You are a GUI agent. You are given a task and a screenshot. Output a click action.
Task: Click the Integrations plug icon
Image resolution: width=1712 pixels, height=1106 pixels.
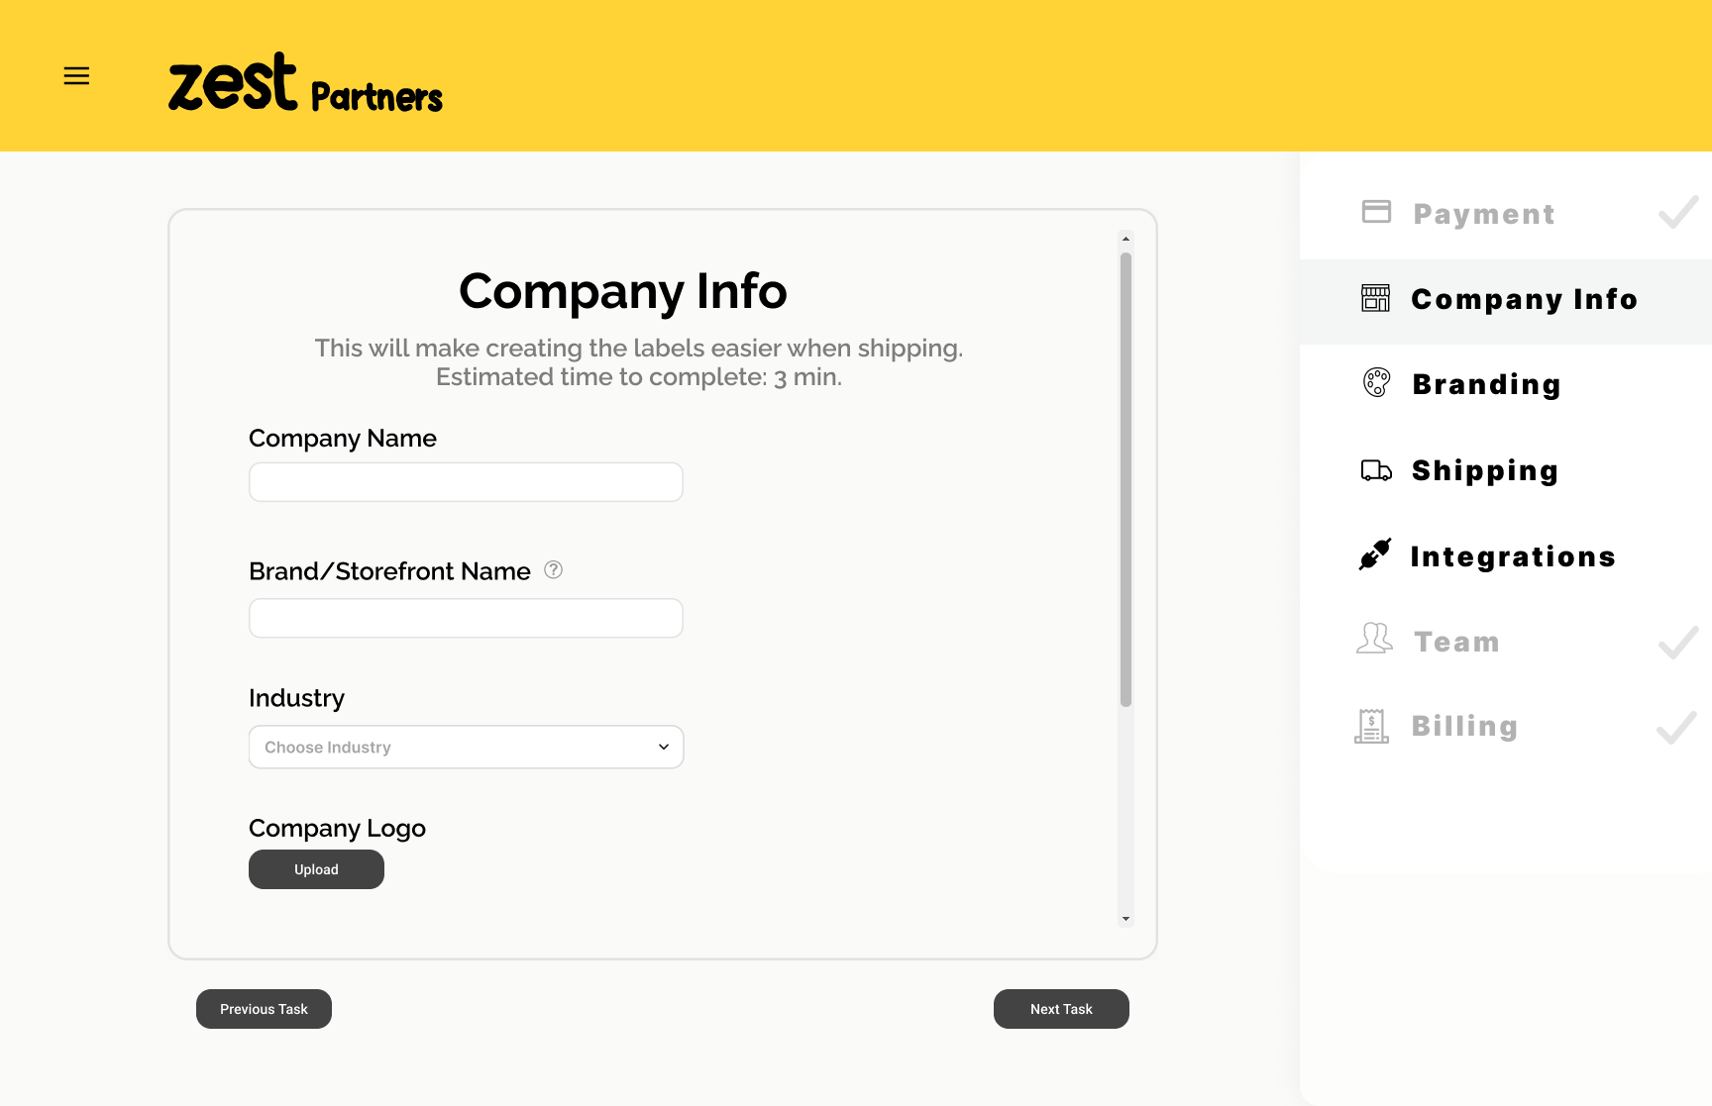[1375, 554]
